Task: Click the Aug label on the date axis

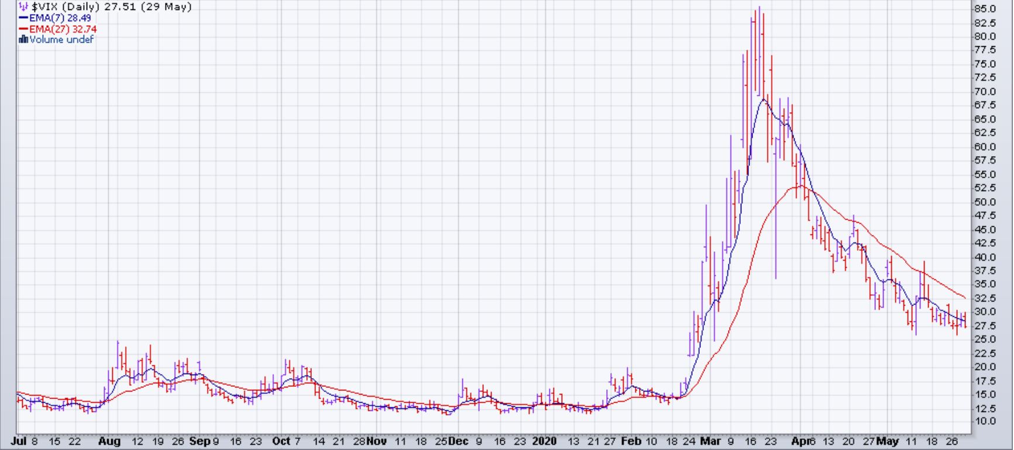Action: [x=109, y=441]
